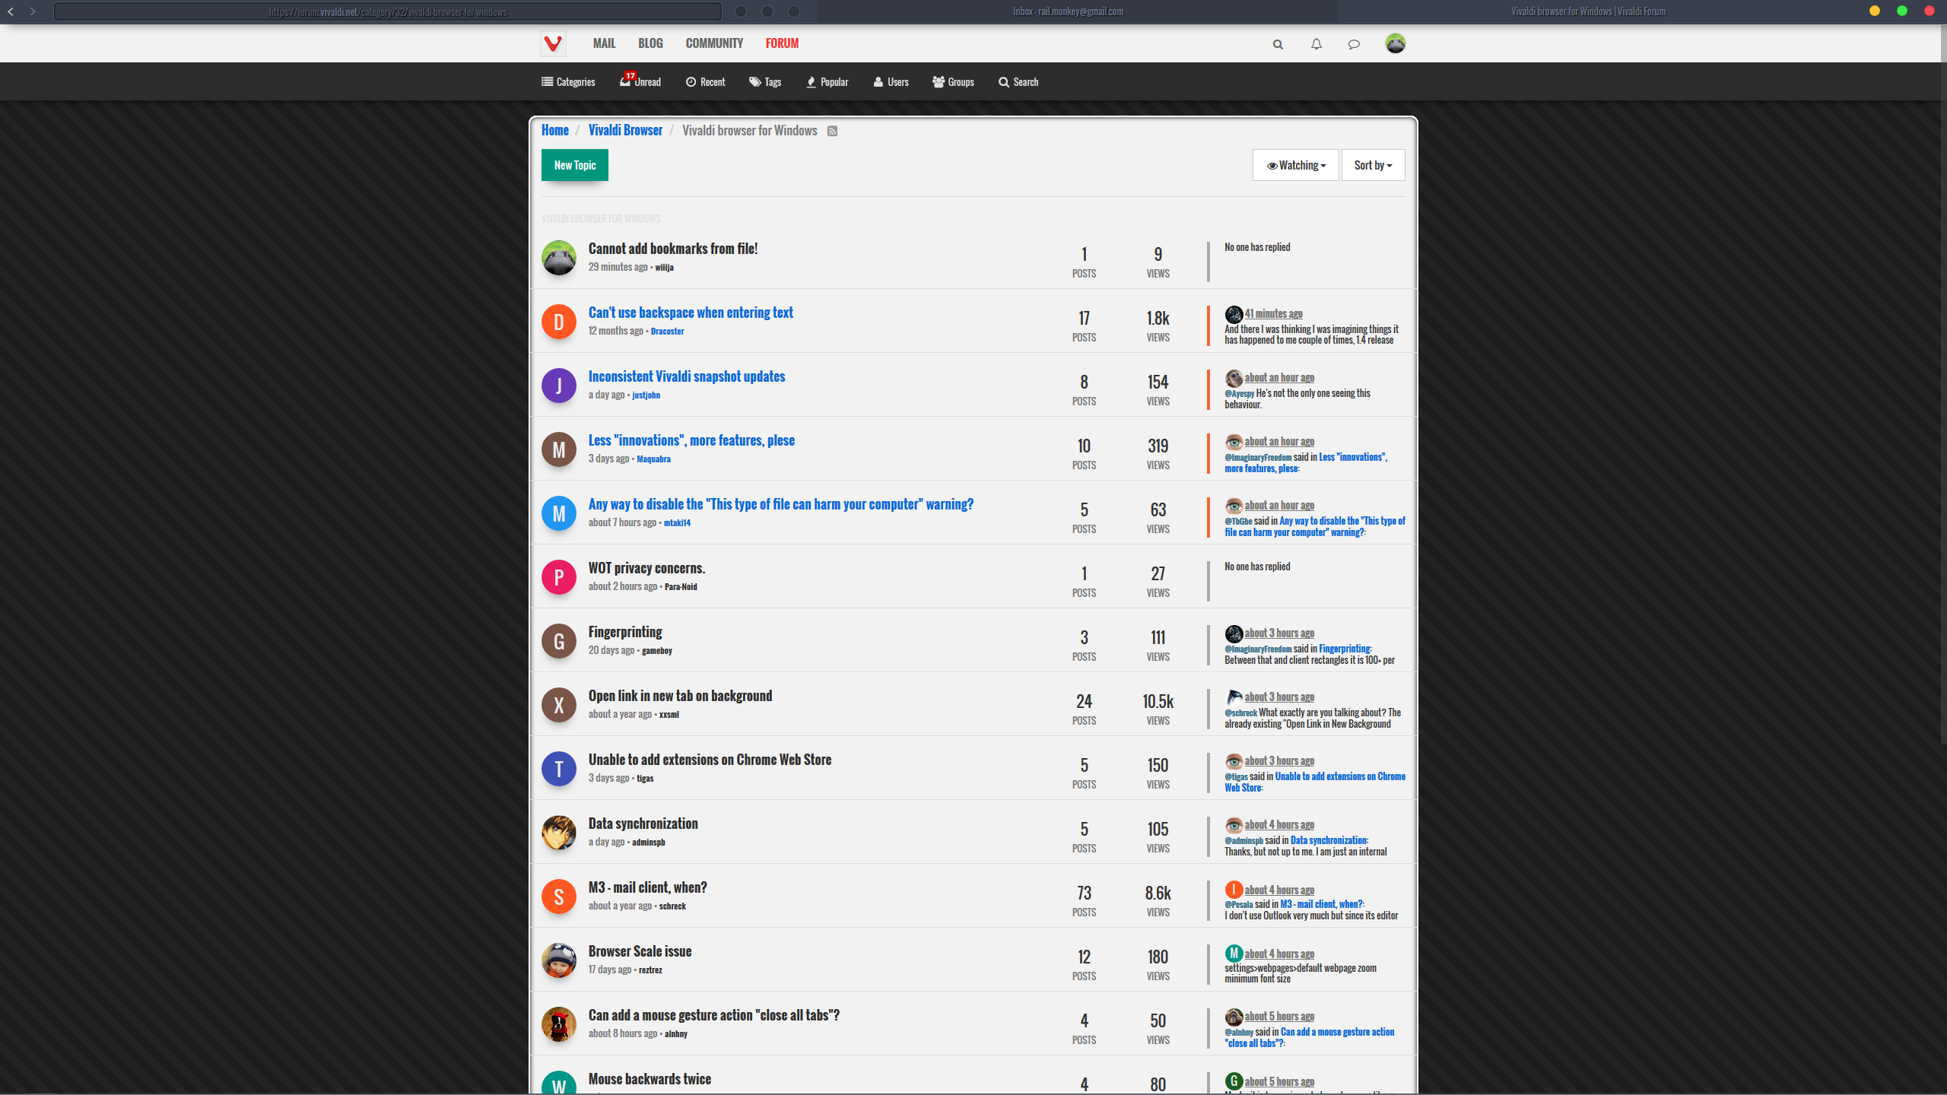The height and width of the screenshot is (1095, 1947).
Task: Click 41 minutes ago timestamp link
Action: [x=1273, y=313]
